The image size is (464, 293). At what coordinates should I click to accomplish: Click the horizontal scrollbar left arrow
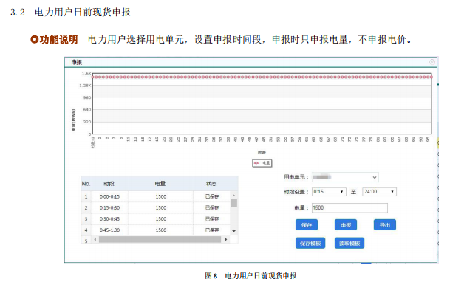click(x=95, y=239)
